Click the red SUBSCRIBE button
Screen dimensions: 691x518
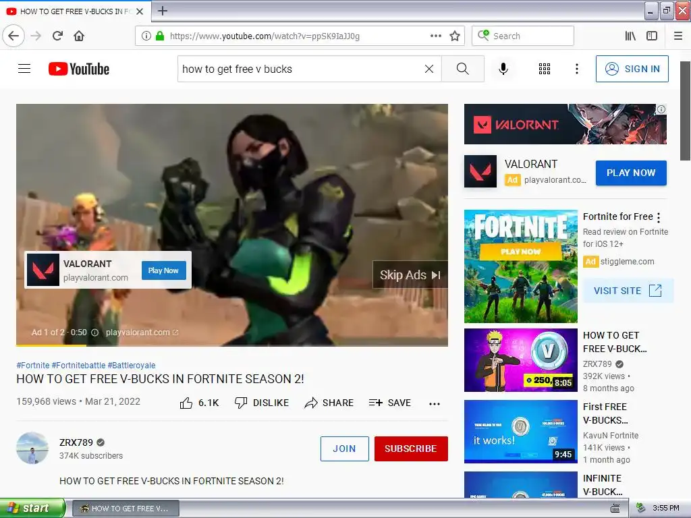411,449
